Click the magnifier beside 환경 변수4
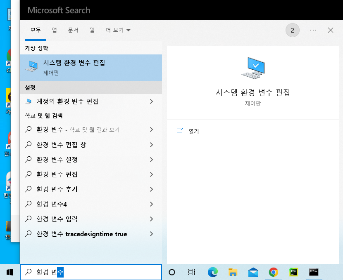This screenshot has width=343, height=280. pyautogui.click(x=28, y=204)
